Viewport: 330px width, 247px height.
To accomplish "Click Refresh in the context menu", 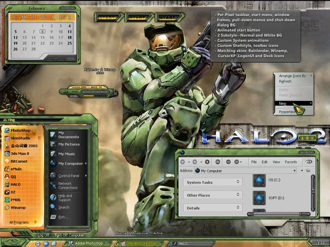I will [x=285, y=81].
